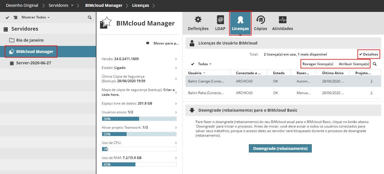Toggle the checkmark beside Todas filter
Image resolution: width=384 pixels, height=174 pixels.
pos(193,64)
